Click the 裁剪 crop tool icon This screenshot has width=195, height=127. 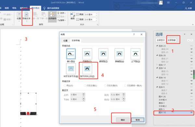click(x=72, y=16)
